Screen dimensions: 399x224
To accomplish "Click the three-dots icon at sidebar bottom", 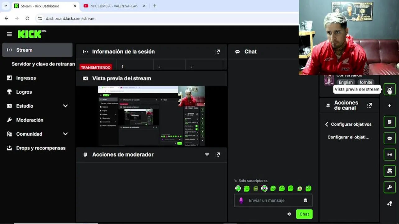I will pos(389,204).
